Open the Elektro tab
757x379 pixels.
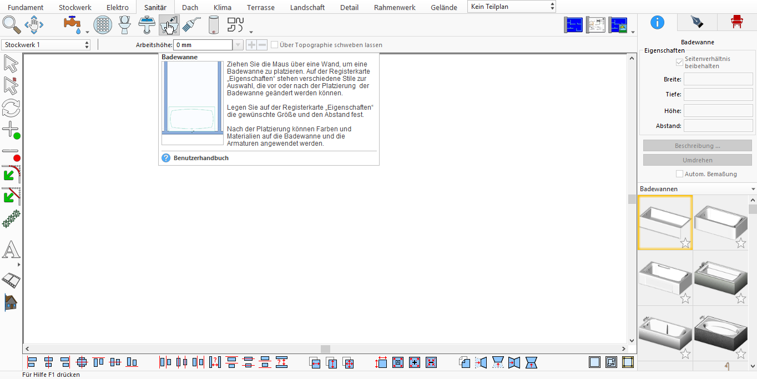[118, 7]
